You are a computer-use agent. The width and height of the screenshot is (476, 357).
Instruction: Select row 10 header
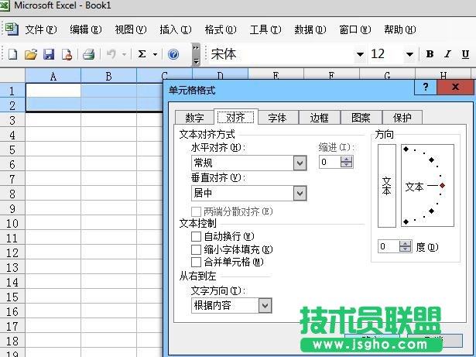tap(12, 224)
